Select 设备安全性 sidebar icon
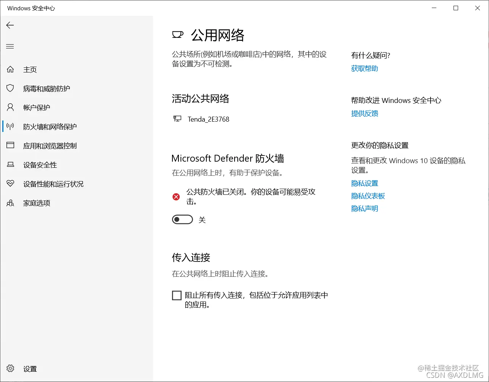 pos(10,165)
